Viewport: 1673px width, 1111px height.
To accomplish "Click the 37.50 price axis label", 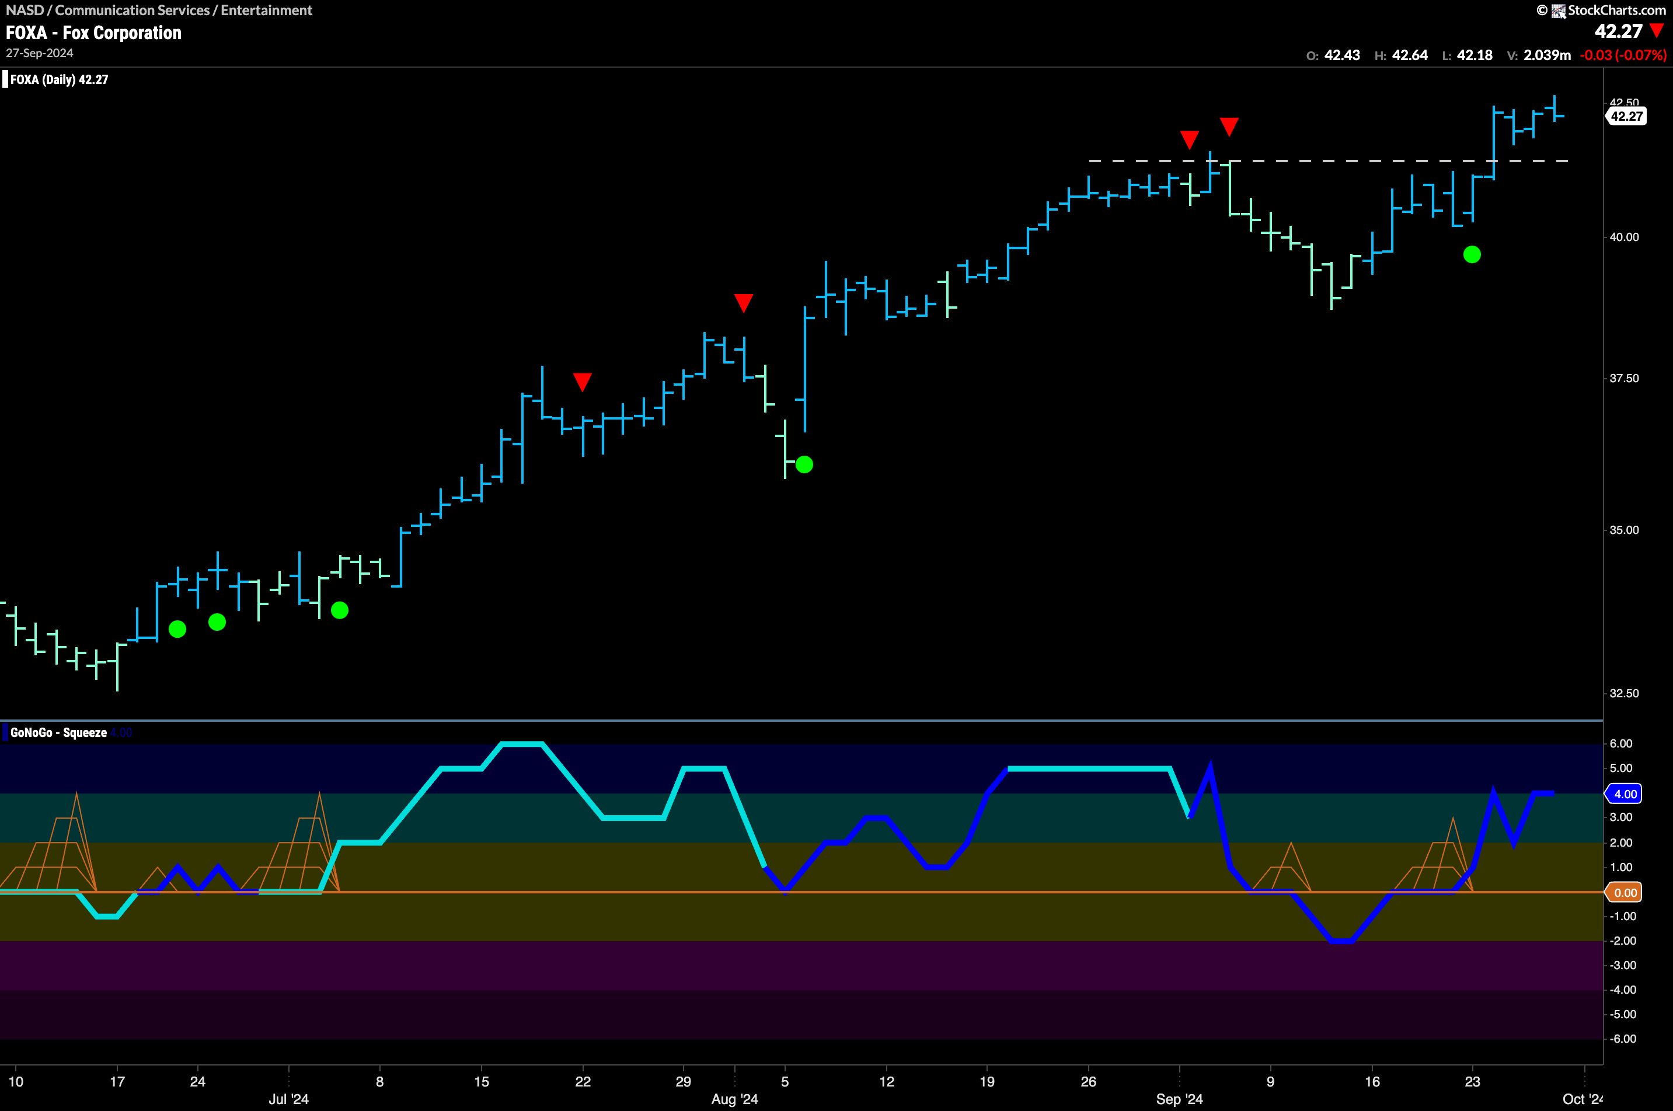I will click(1624, 378).
